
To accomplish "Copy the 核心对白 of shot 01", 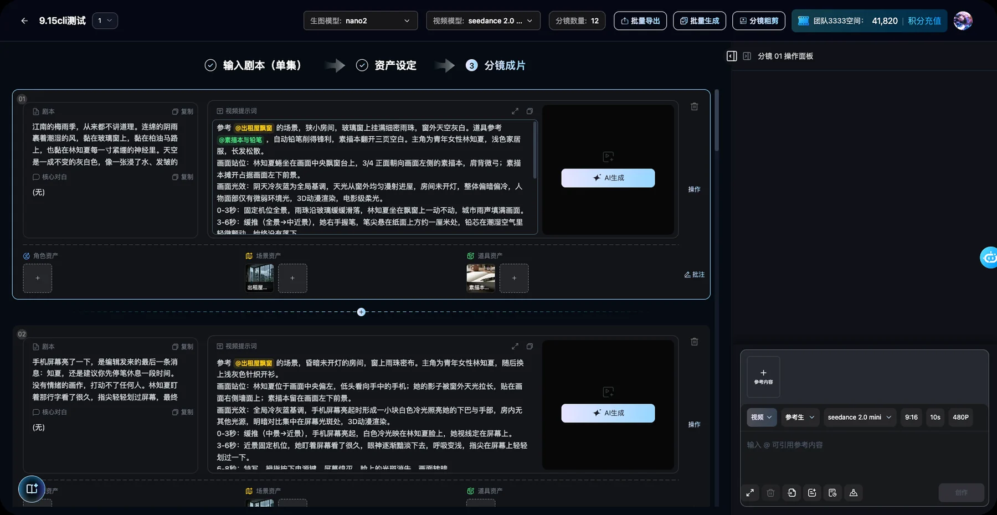I will [x=183, y=177].
